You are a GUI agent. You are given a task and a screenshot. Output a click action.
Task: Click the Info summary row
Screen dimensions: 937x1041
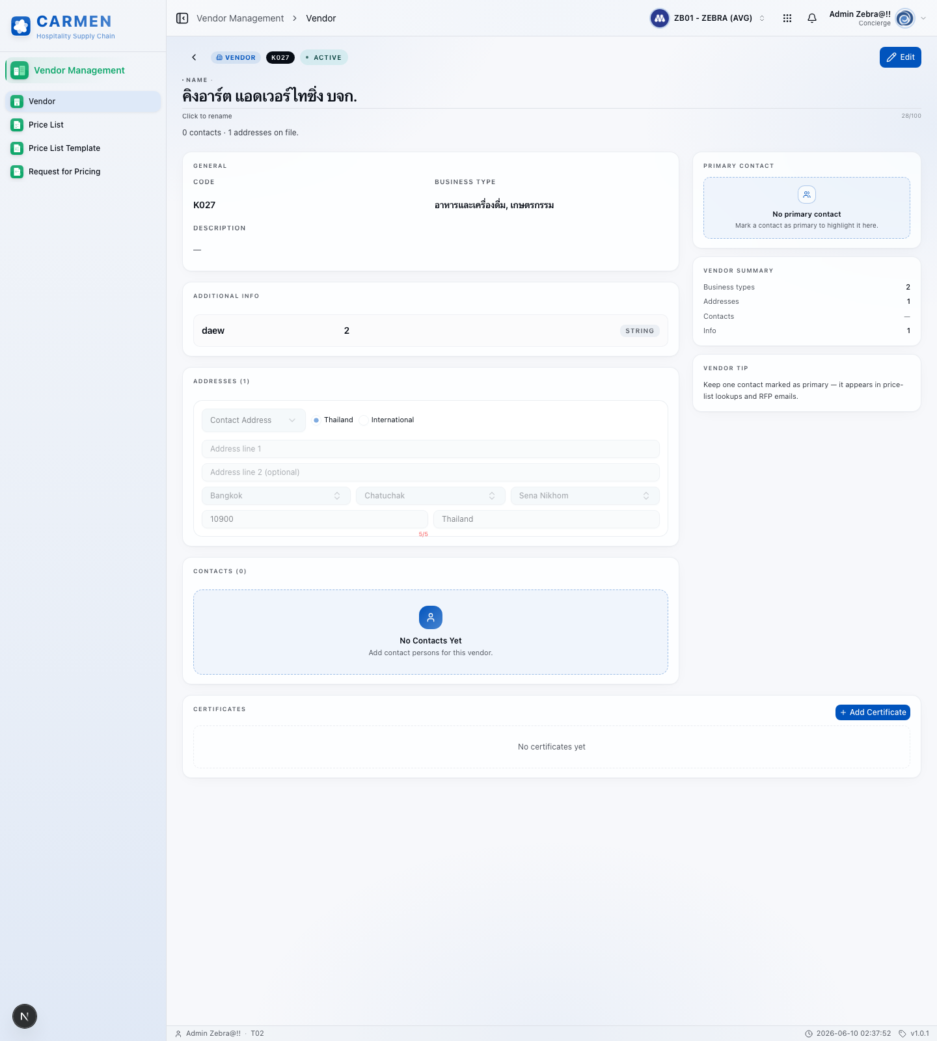[807, 331]
